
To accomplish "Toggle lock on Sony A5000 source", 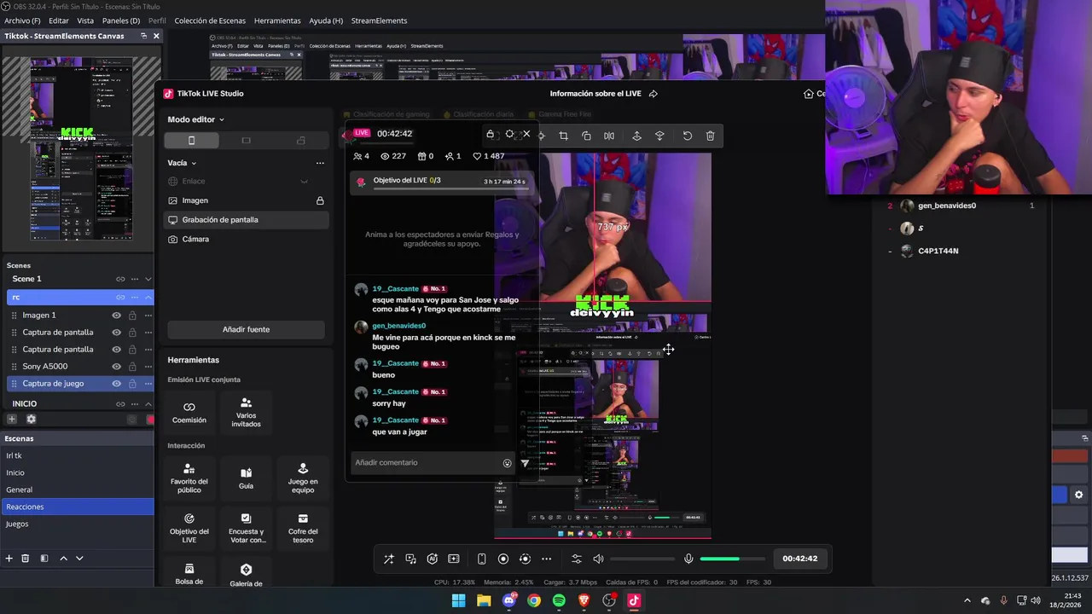I will (132, 367).
